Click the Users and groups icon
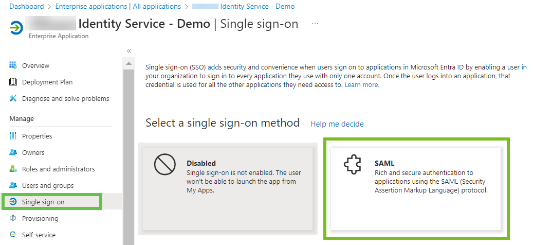This screenshot has height=245, width=533. pyautogui.click(x=13, y=185)
